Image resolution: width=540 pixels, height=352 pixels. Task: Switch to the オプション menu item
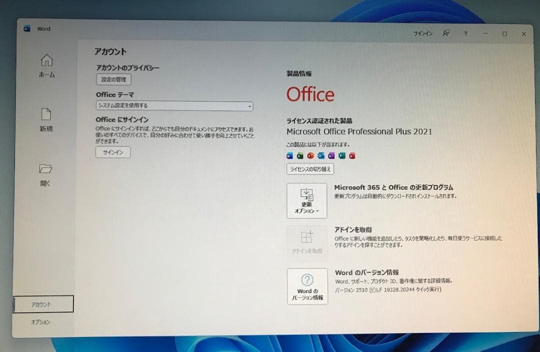coord(40,322)
